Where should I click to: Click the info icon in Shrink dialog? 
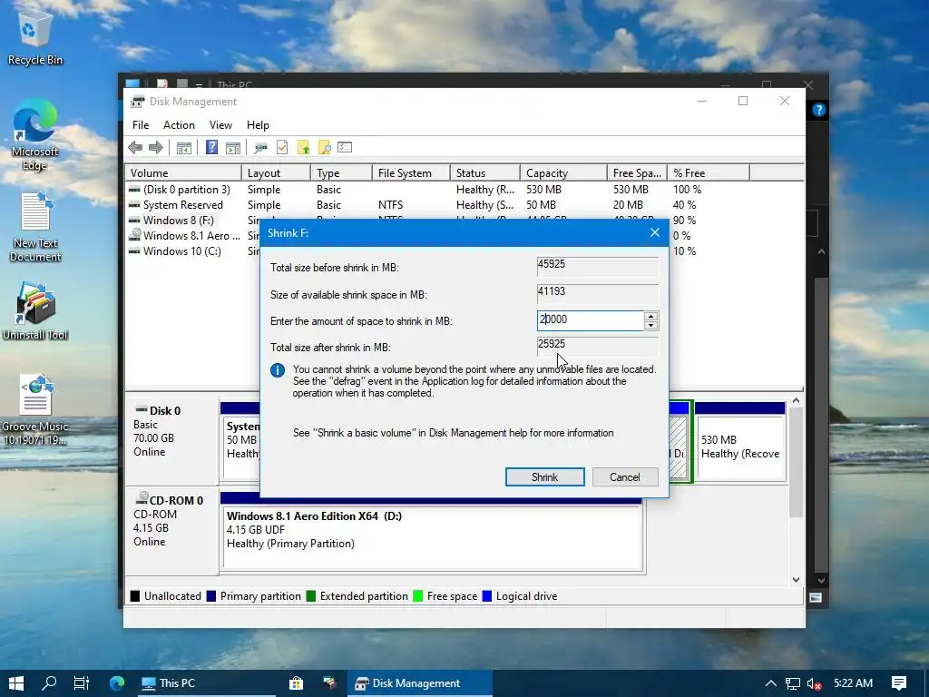[278, 370]
